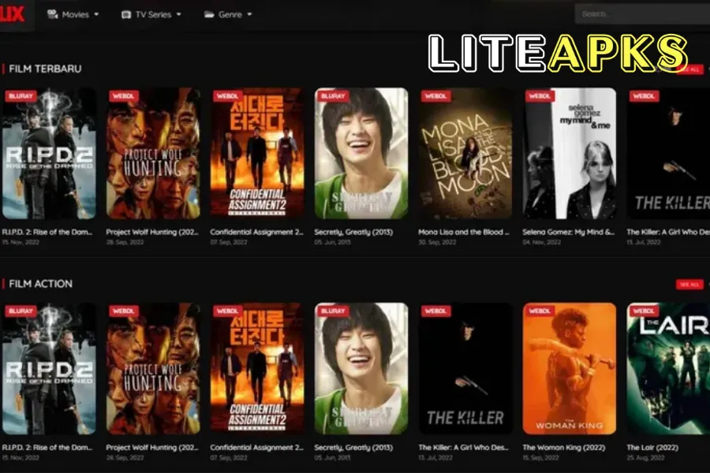Click Project Wolf Hunting title in Film Action
This screenshot has width=710, height=473.
152,448
